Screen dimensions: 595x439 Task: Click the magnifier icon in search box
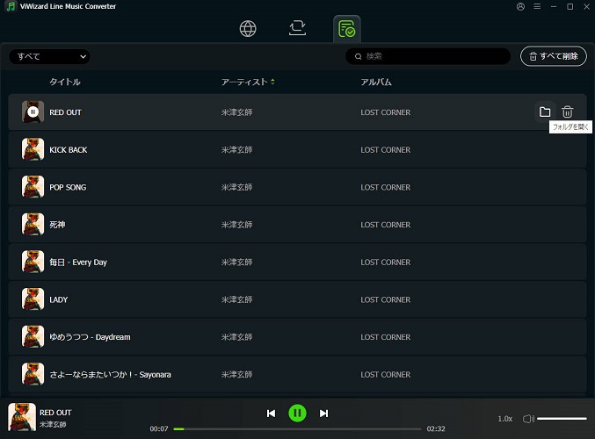[x=358, y=56]
